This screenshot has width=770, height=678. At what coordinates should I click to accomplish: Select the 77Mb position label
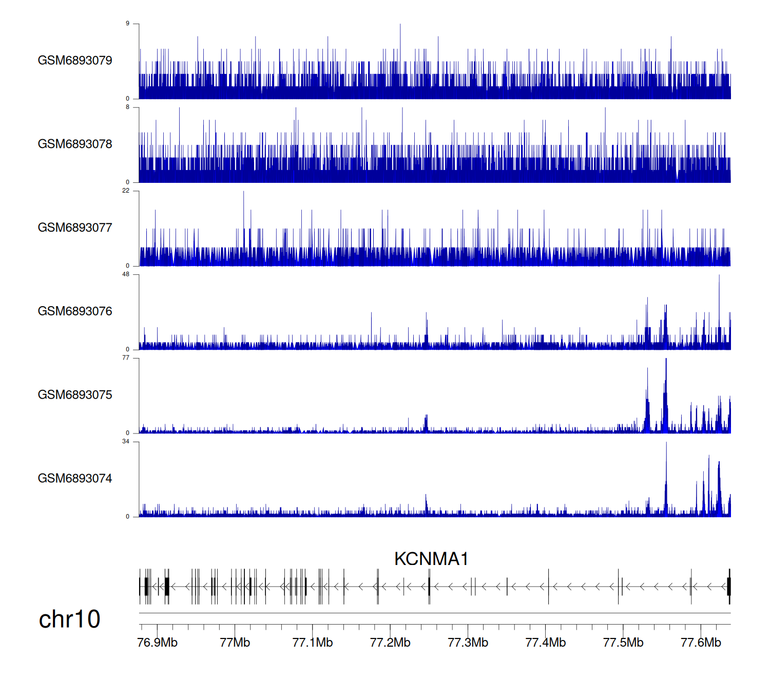235,643
